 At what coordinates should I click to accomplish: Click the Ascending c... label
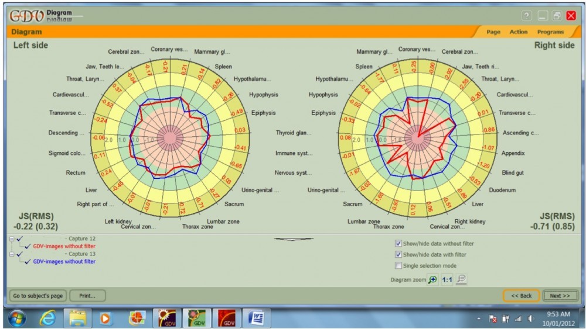point(520,133)
